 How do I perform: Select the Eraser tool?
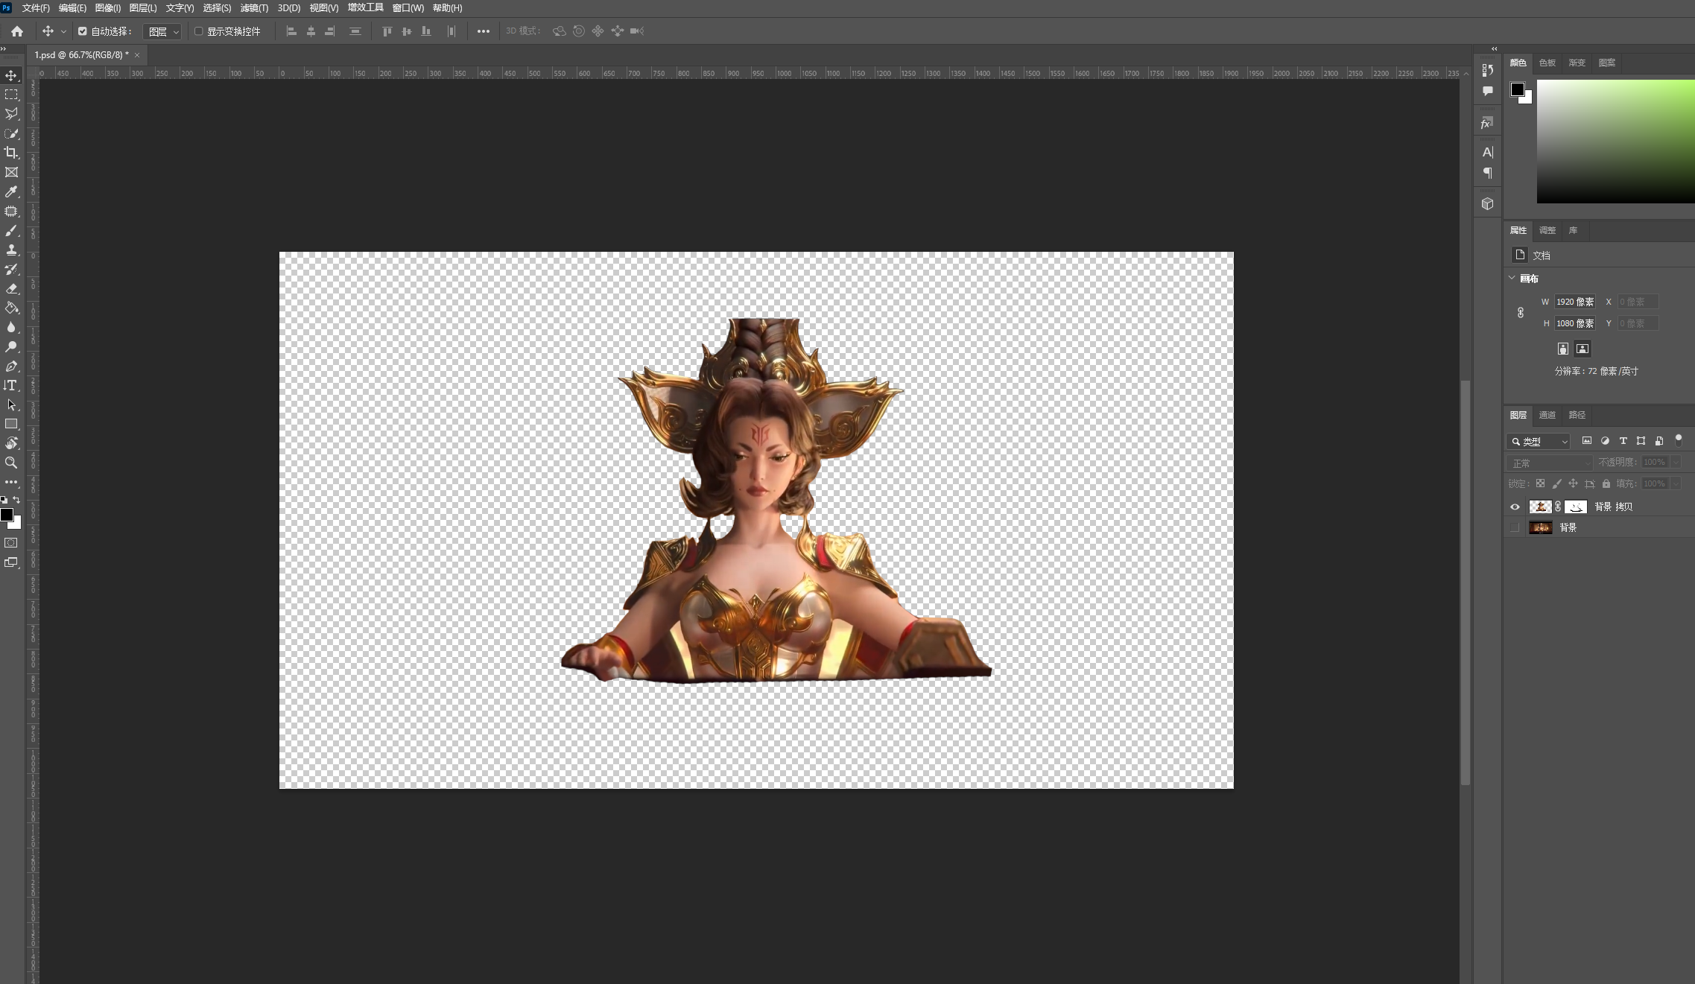(x=11, y=289)
